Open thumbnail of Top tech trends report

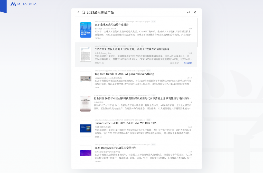click(x=86, y=79)
